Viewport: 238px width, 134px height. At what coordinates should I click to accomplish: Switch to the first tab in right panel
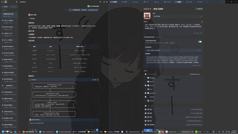coord(113,2)
